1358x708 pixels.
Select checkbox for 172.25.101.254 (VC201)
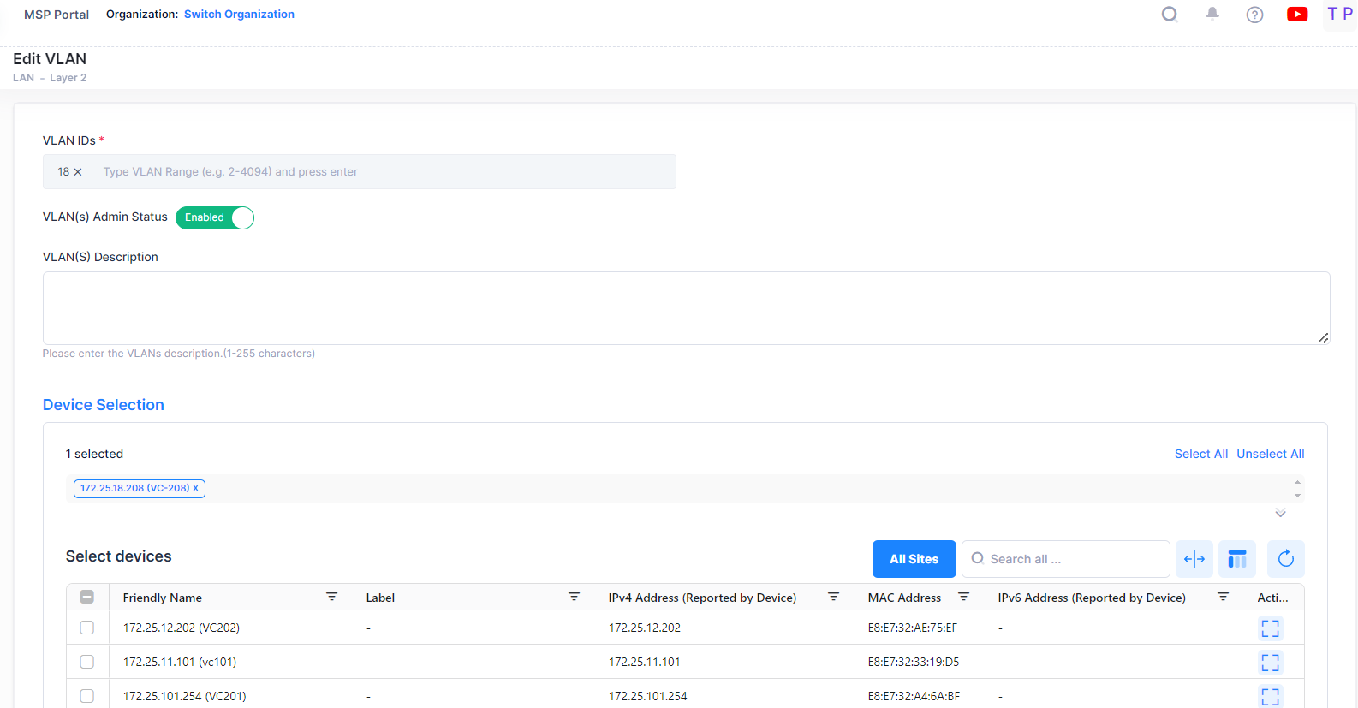87,696
